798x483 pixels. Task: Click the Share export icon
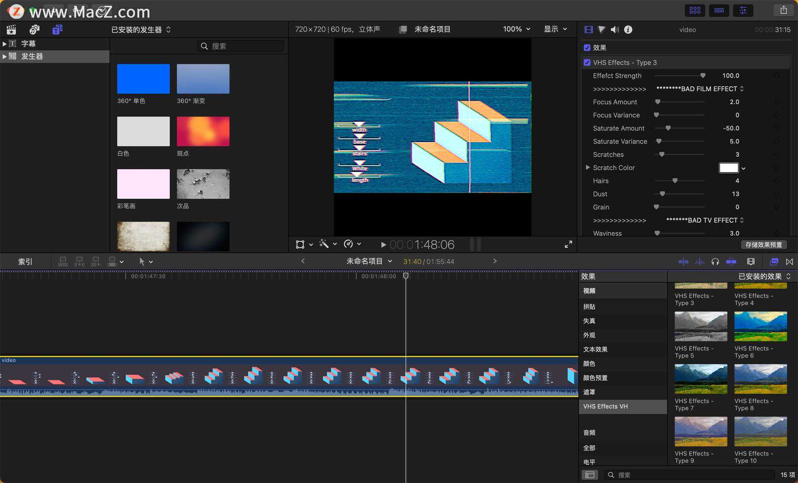tap(783, 10)
